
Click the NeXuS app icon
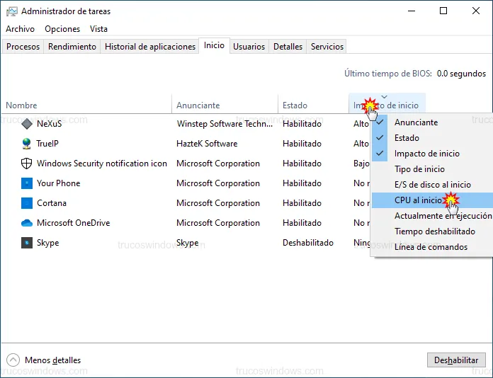pyautogui.click(x=27, y=124)
